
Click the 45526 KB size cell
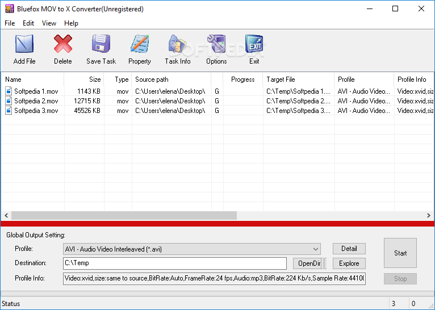[x=87, y=111]
